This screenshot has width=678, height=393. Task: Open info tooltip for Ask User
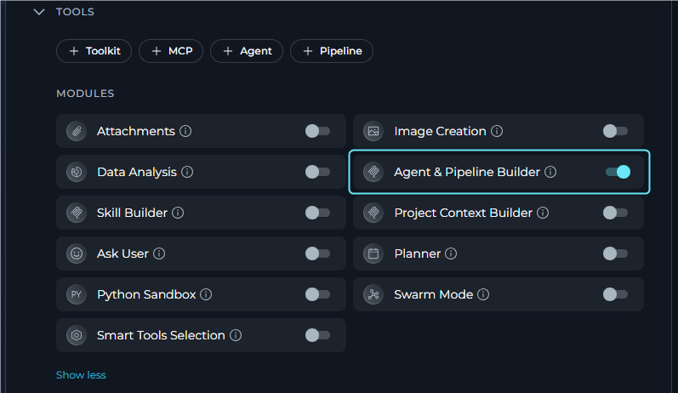coord(159,253)
